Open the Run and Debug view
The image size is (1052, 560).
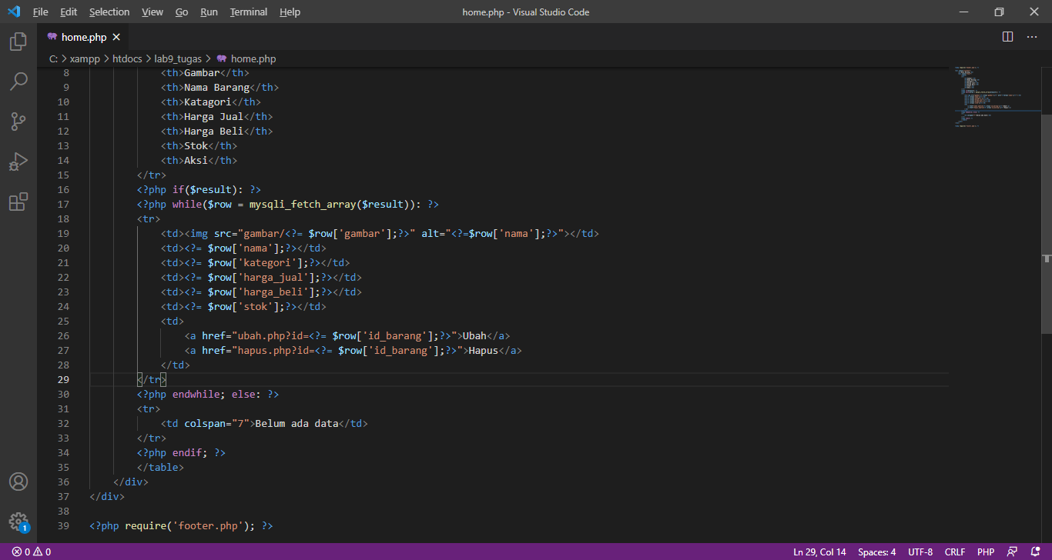click(x=18, y=161)
